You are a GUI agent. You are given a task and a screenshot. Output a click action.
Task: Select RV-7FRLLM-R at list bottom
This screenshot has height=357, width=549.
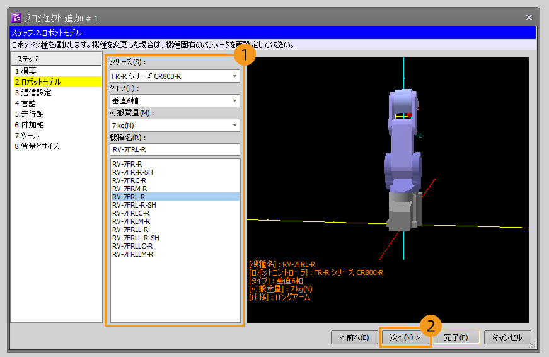pyautogui.click(x=132, y=254)
